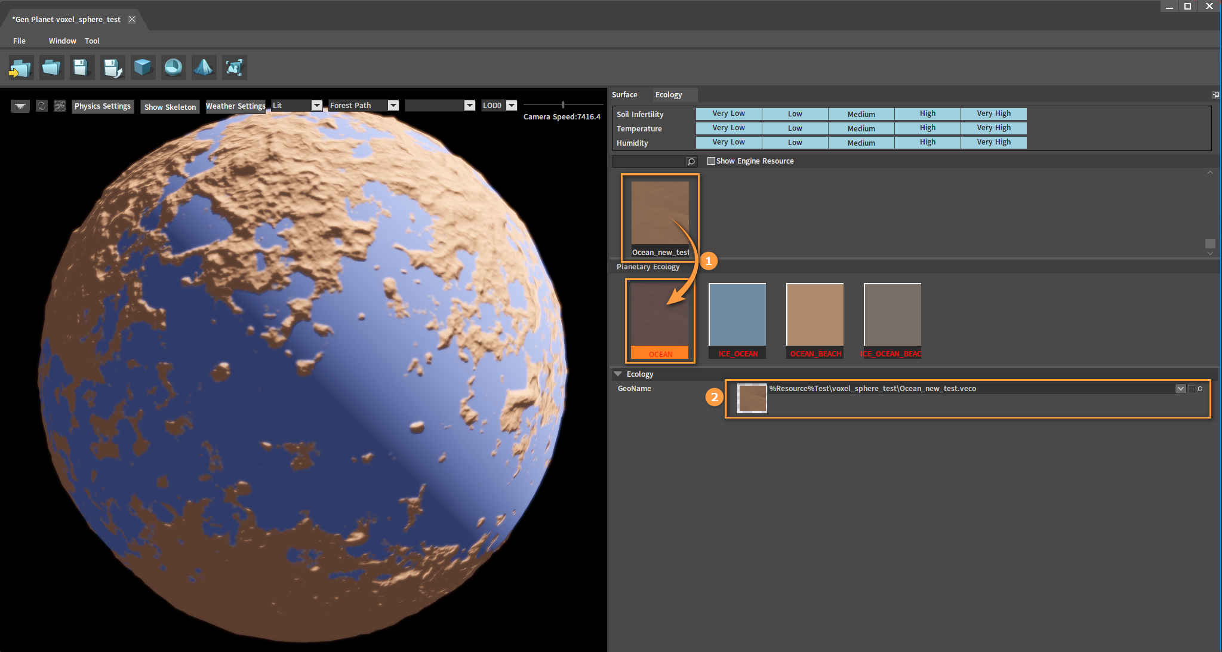Click the blue cube toolbar icon
The width and height of the screenshot is (1222, 652).
point(143,68)
